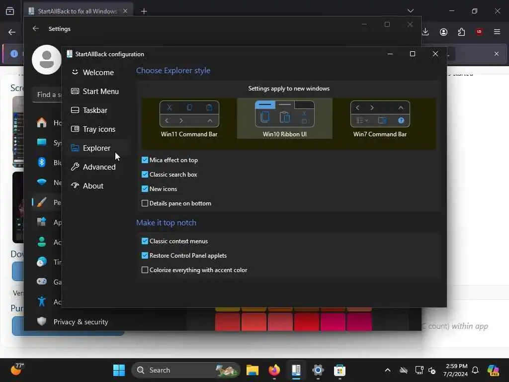This screenshot has height=382, width=509.
Task: Close the StartAllBack browser tab
Action: tap(125, 11)
